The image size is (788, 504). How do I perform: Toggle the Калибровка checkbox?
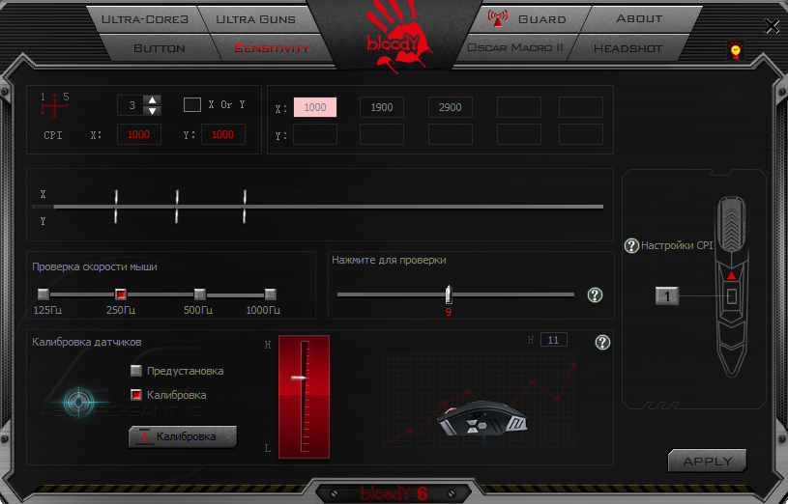tap(136, 395)
